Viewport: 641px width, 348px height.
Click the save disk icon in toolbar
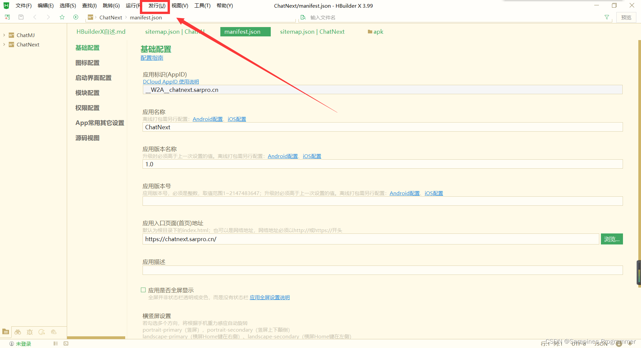pos(21,17)
